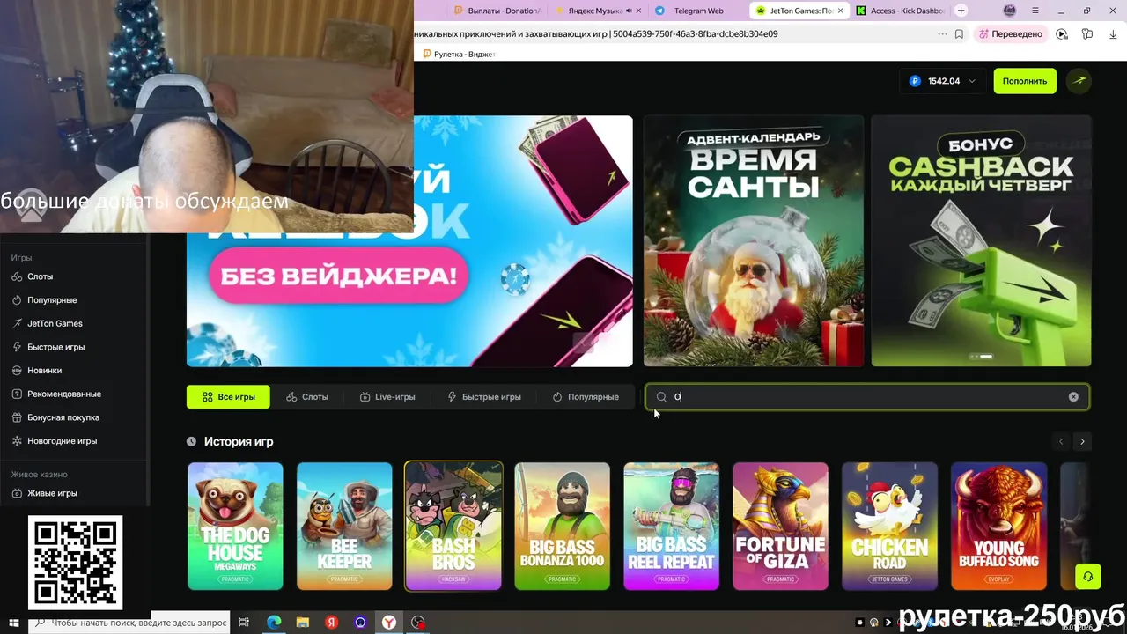1127x634 pixels.
Task: Click the Переведено translation button
Action: coord(1009,34)
